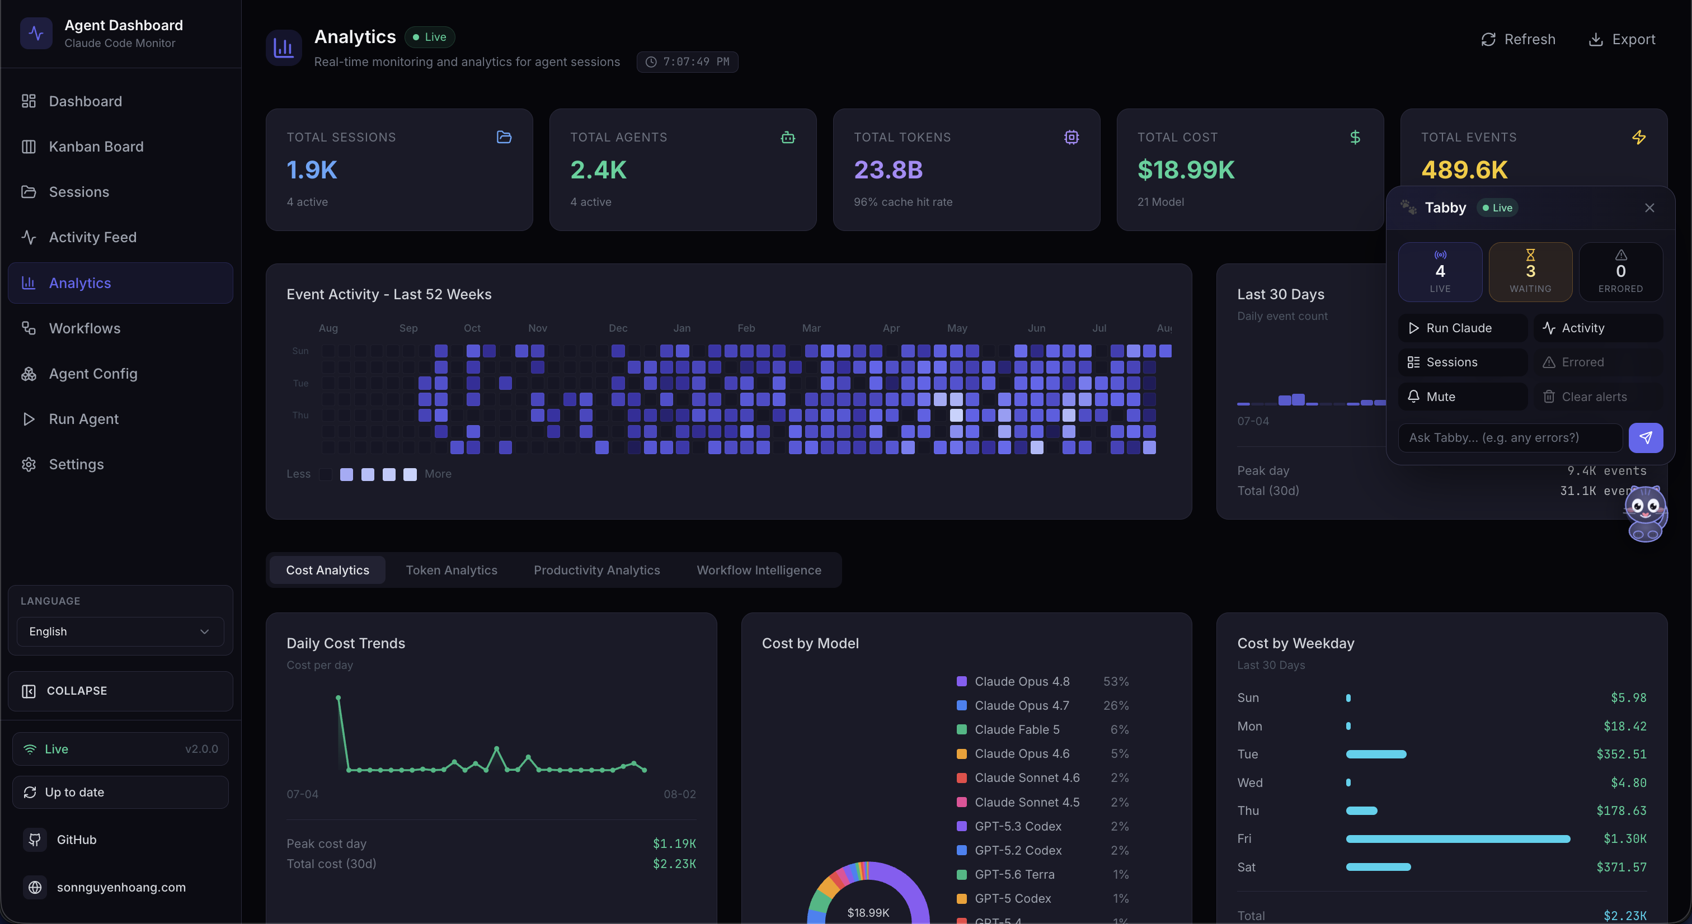
Task: Toggle Mute in the Tabby panel
Action: point(1462,397)
